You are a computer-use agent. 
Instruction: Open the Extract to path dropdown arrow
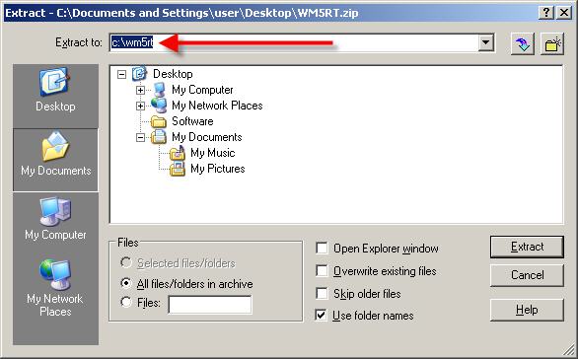coord(486,42)
